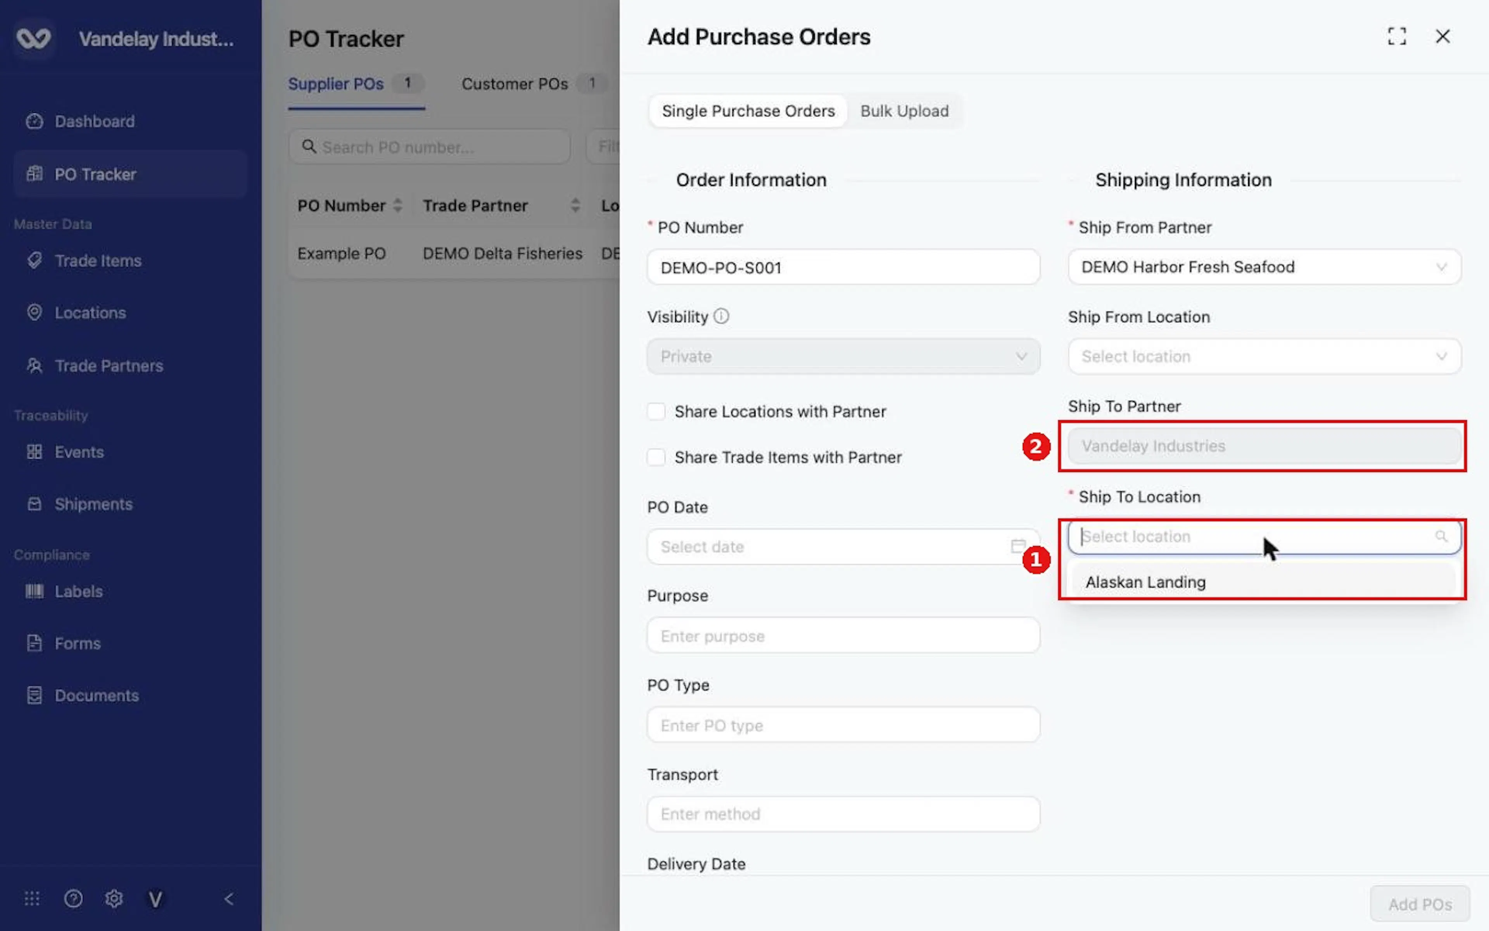Click the Search PO number box
The height and width of the screenshot is (931, 1489).
(429, 147)
